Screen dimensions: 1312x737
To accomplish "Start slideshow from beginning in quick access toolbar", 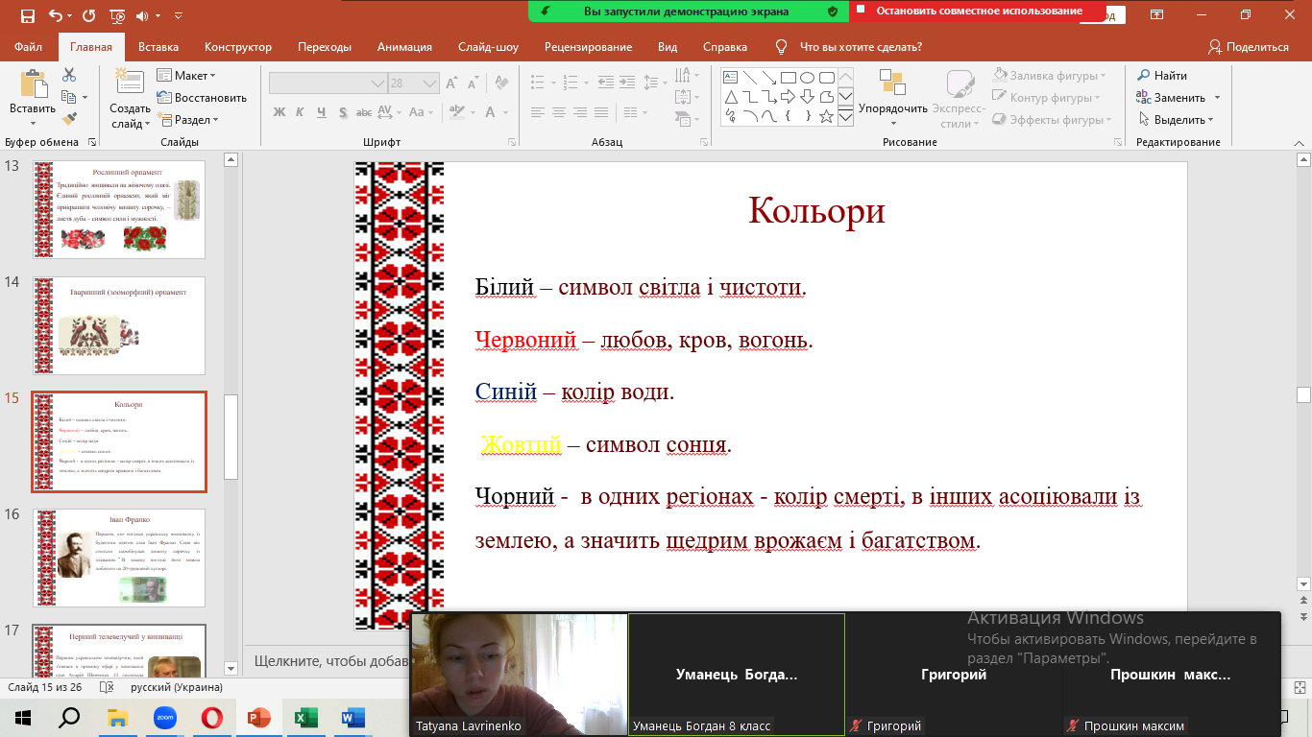I will (x=117, y=15).
